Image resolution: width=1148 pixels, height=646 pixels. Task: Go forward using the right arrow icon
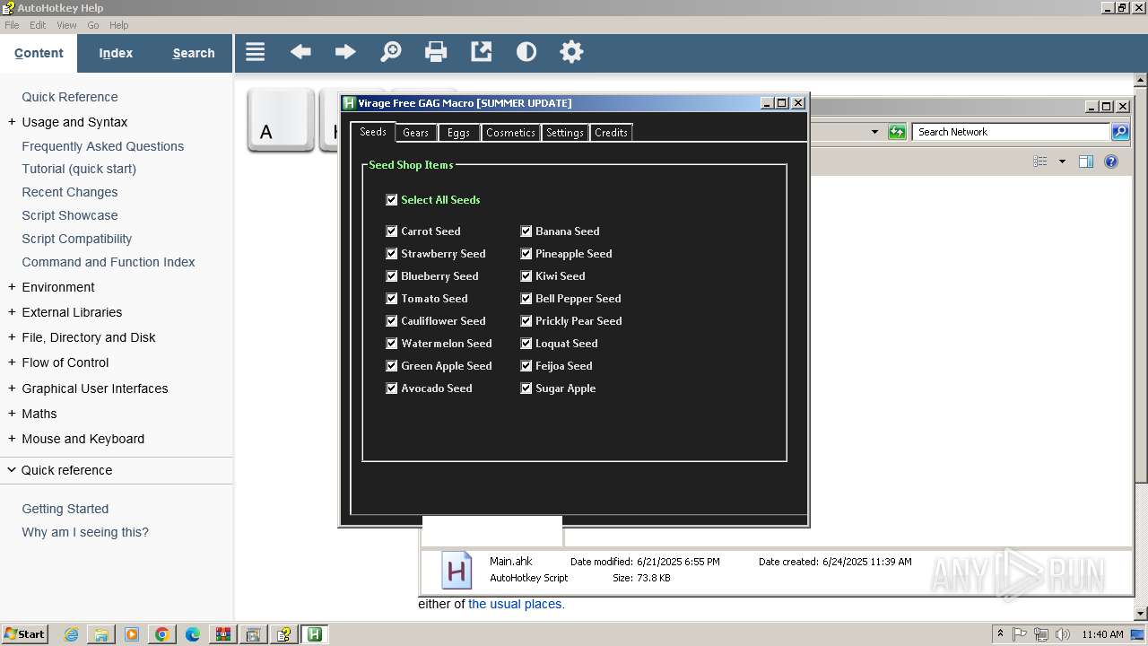click(x=345, y=52)
